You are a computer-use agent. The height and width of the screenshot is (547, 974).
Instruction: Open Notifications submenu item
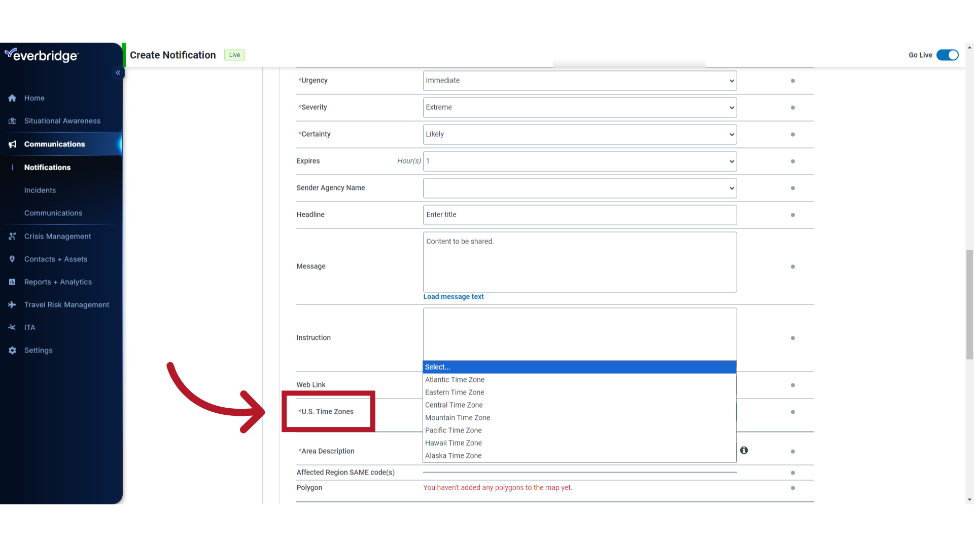47,168
